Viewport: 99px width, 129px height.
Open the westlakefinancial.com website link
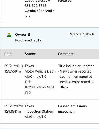click(40, 14)
